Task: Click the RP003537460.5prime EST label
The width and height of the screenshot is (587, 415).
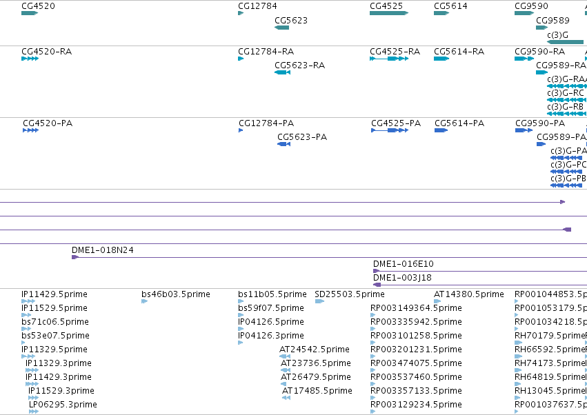Action: tap(416, 377)
